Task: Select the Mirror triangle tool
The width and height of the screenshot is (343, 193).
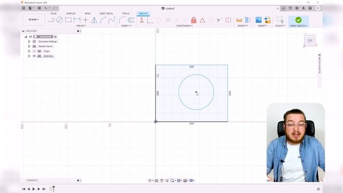Action: tap(94, 20)
